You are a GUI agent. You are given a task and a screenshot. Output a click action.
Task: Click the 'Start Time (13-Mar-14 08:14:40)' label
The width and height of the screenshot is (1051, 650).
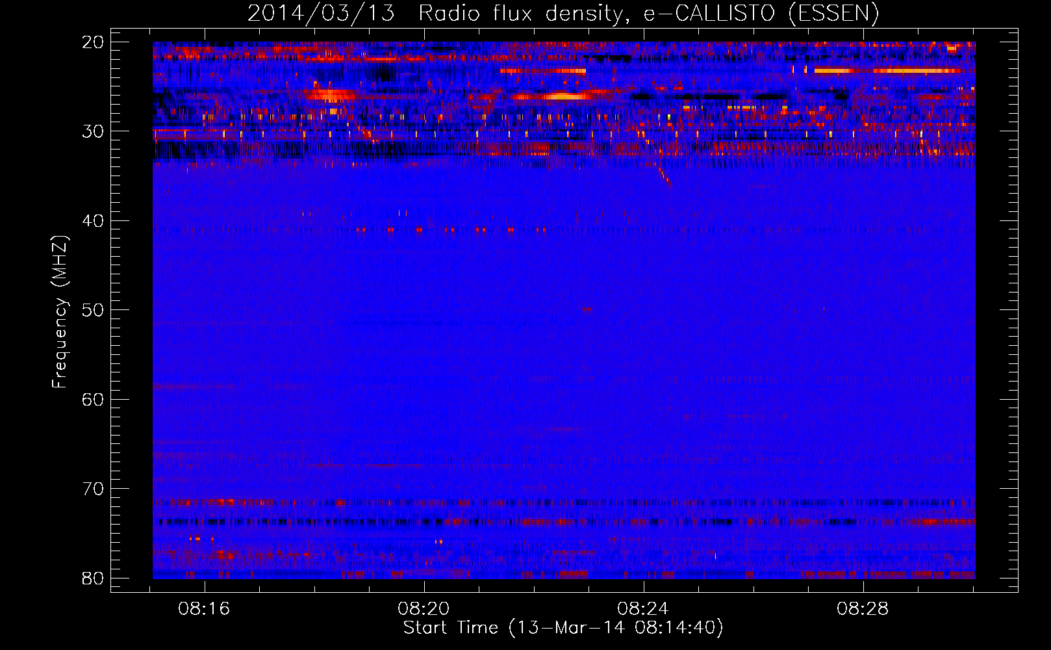click(563, 628)
